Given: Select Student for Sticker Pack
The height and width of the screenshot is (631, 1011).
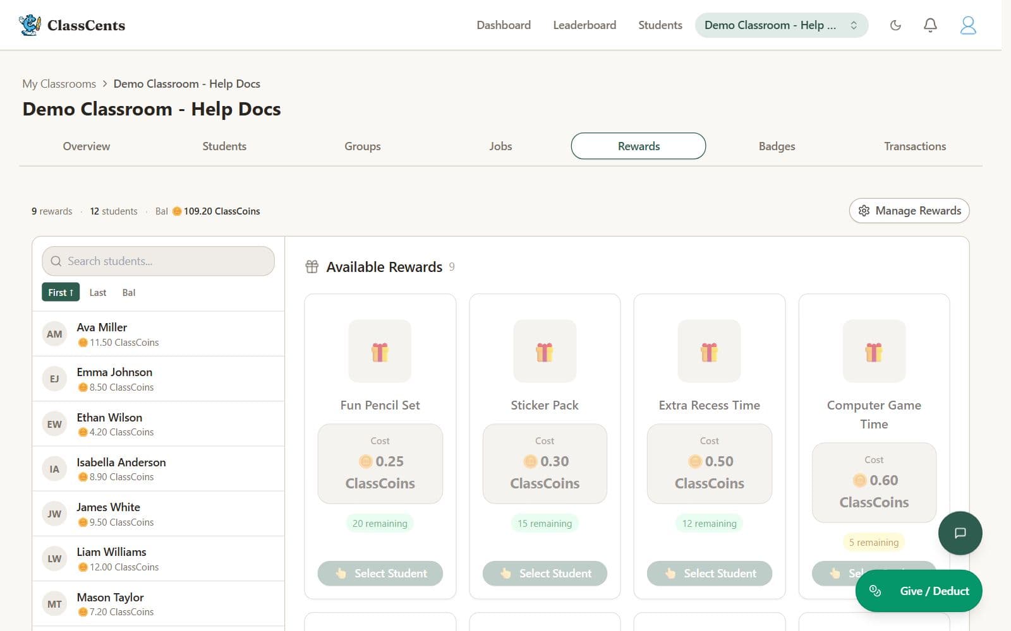Looking at the screenshot, I should tap(545, 573).
